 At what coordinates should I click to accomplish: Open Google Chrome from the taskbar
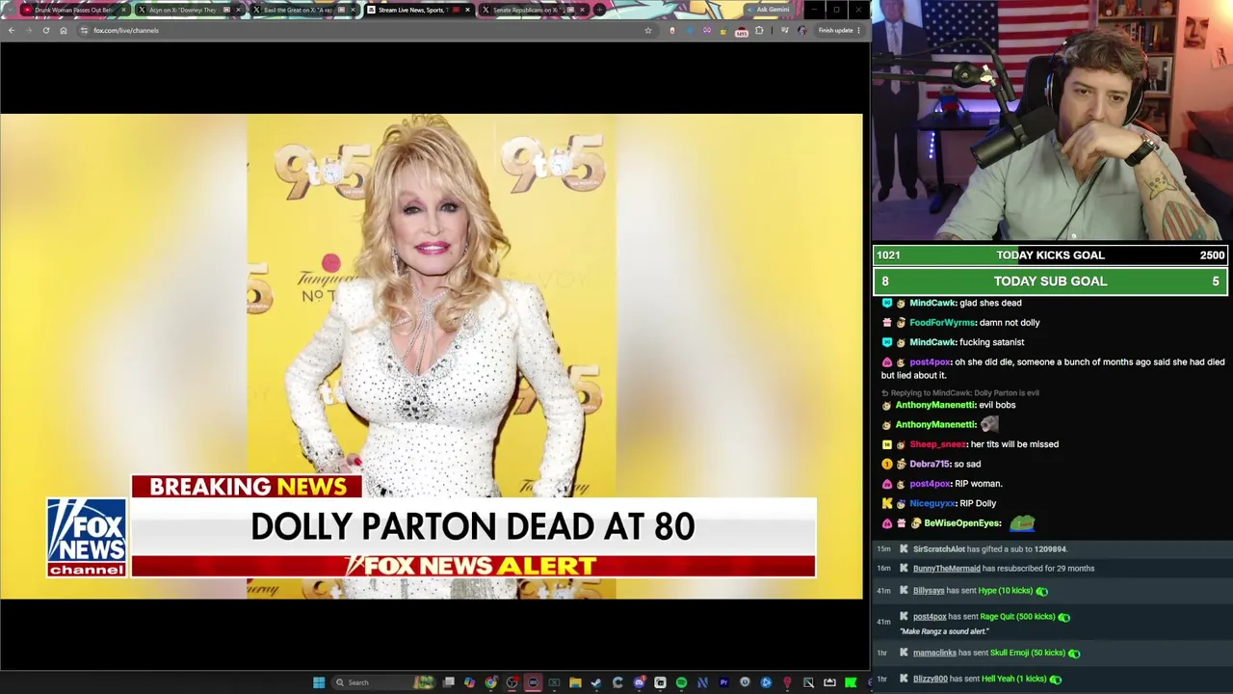click(x=490, y=682)
